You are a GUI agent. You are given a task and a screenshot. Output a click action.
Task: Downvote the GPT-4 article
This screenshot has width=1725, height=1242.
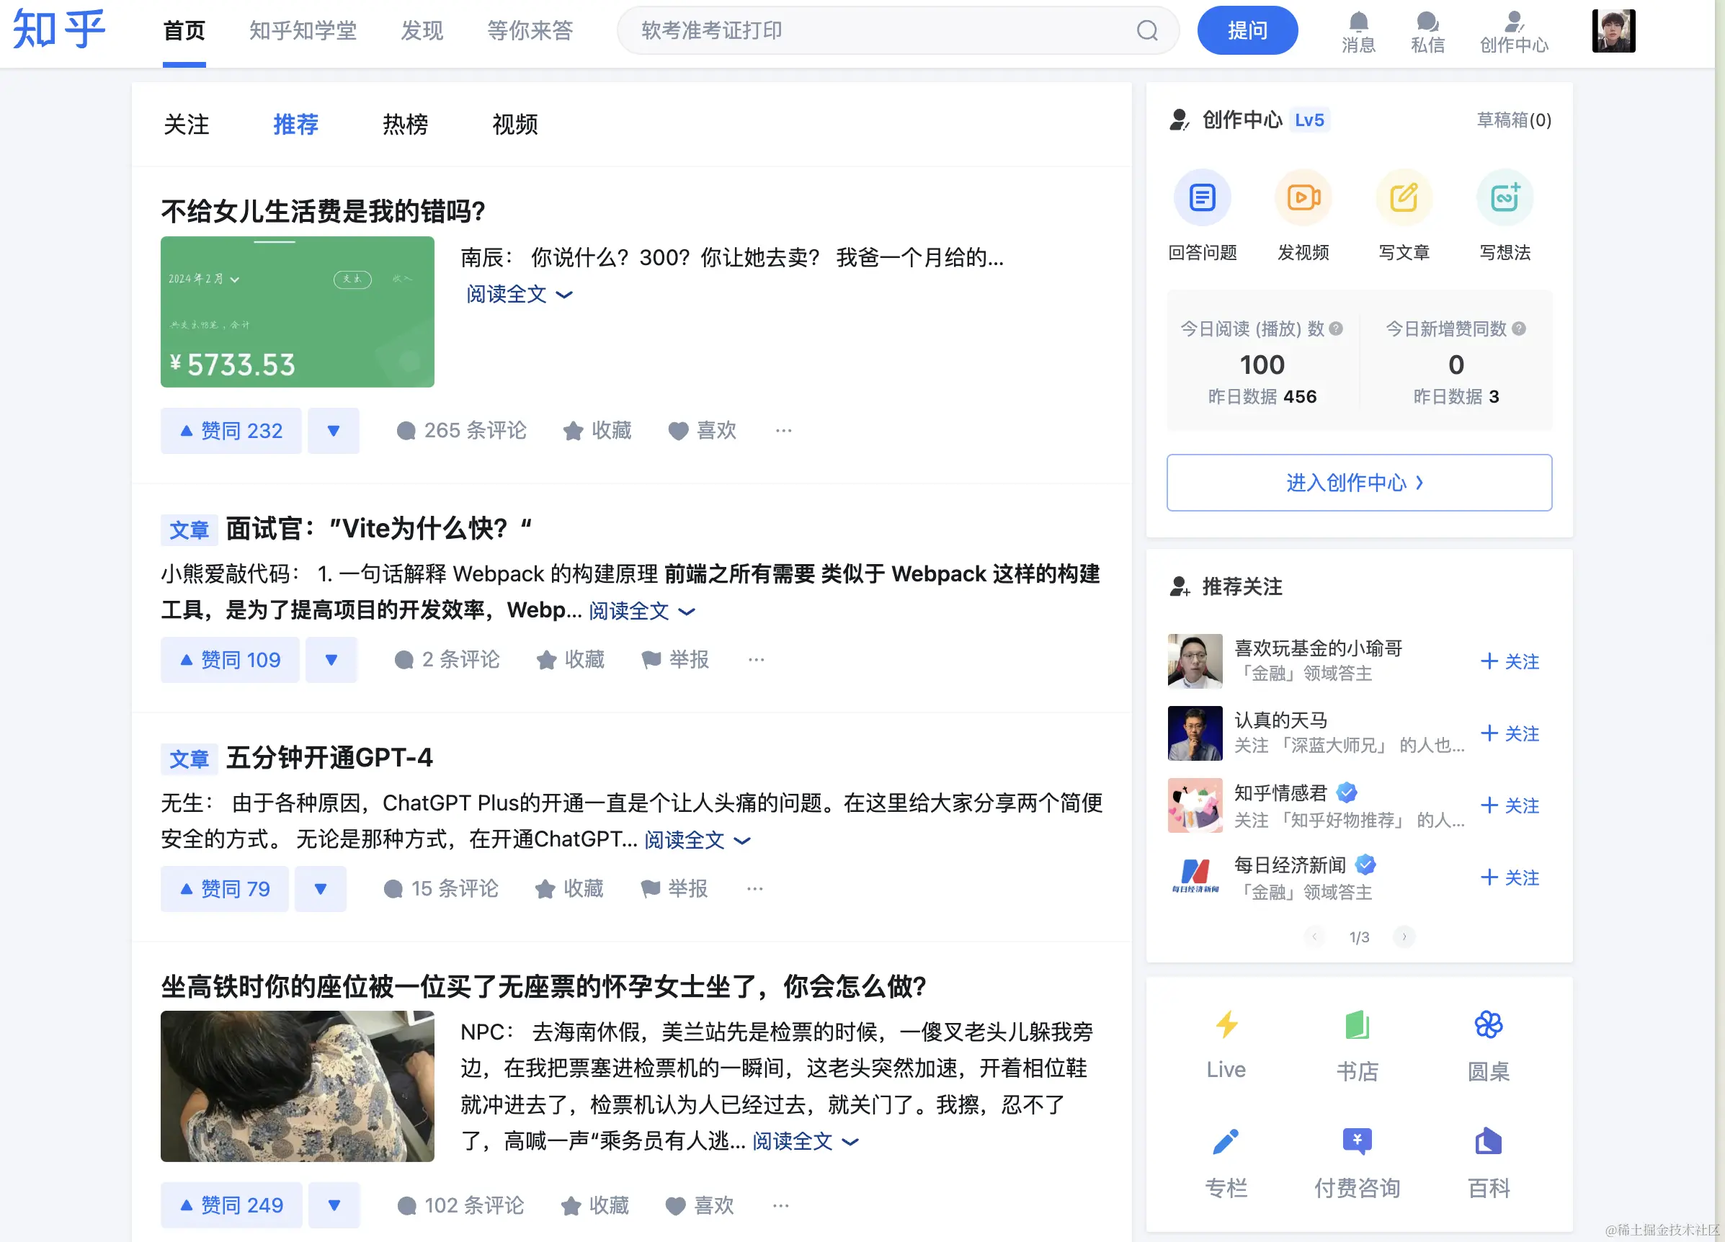pos(320,888)
